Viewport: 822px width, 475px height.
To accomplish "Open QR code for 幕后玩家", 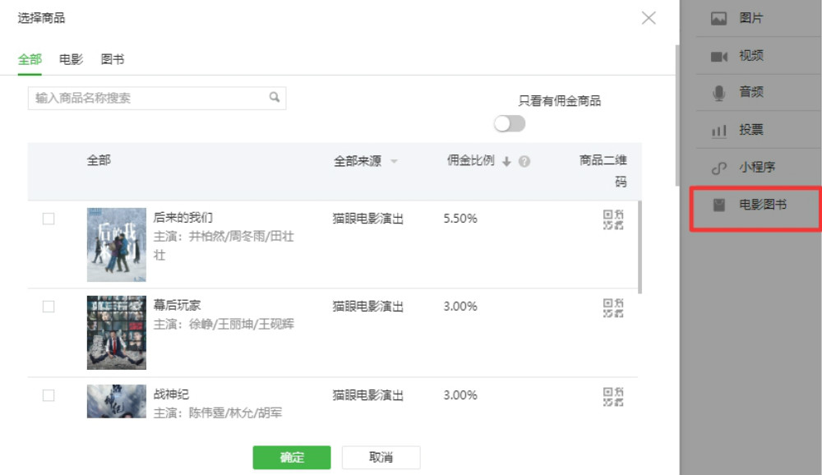I will click(613, 307).
